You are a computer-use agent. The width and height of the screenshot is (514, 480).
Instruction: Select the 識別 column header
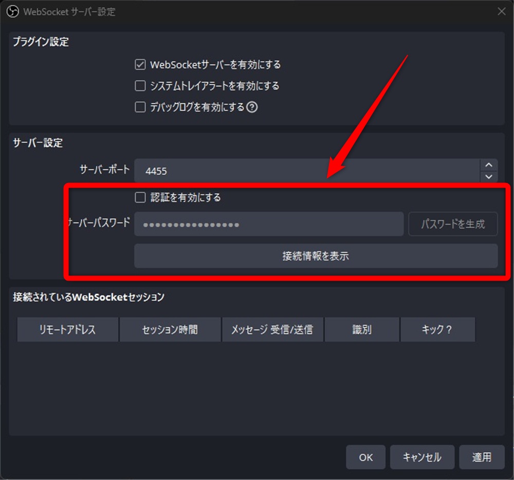click(x=362, y=329)
